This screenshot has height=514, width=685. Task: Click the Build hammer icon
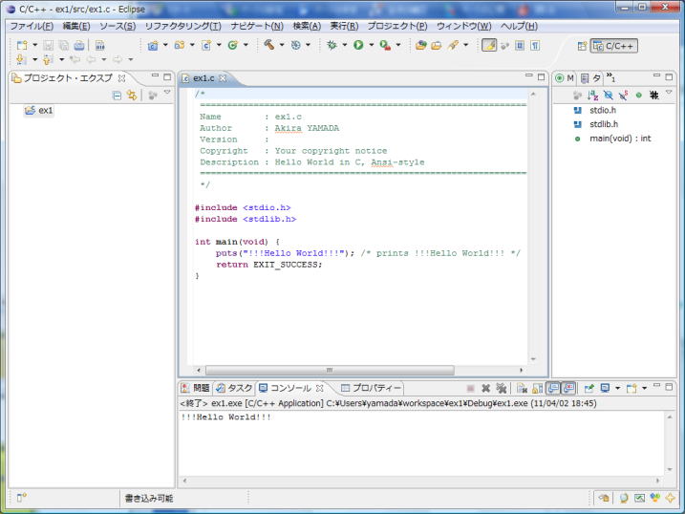click(269, 45)
